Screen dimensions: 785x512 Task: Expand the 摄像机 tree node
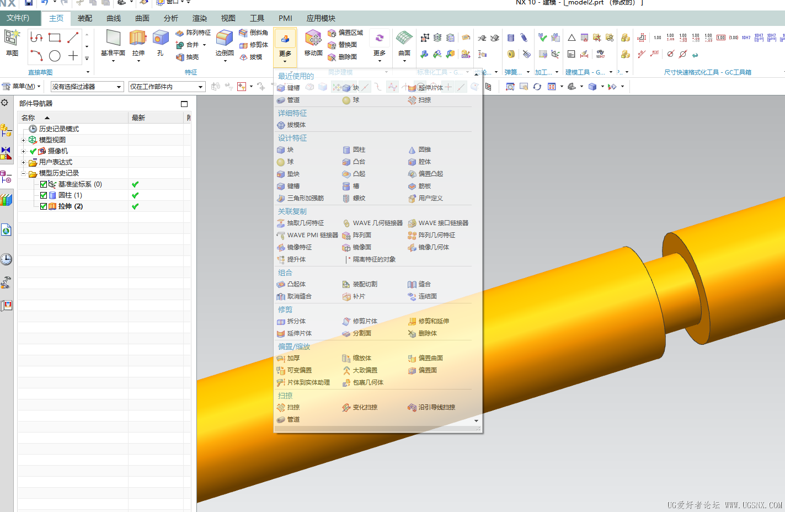pos(23,151)
